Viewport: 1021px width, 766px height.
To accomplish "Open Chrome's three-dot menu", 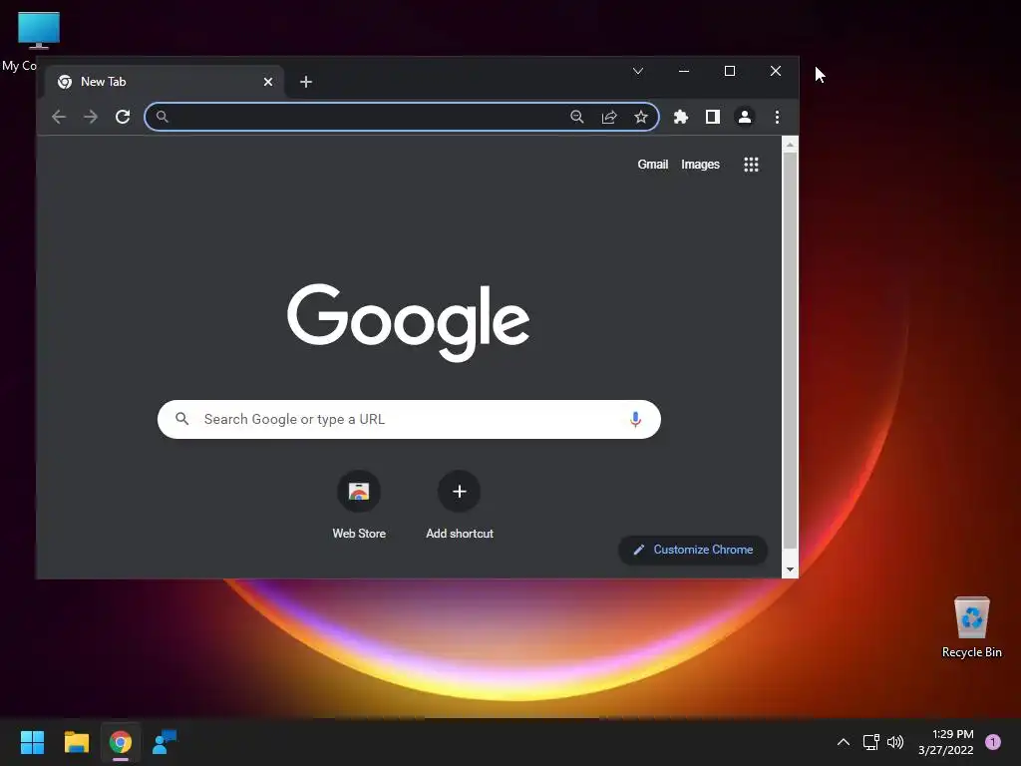I will [777, 117].
